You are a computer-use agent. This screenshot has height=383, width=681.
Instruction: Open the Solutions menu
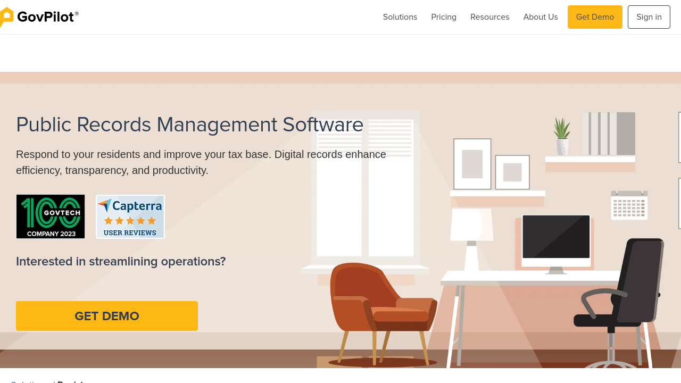tap(400, 17)
